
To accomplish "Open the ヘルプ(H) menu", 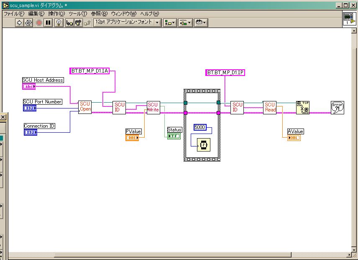I will click(150, 14).
